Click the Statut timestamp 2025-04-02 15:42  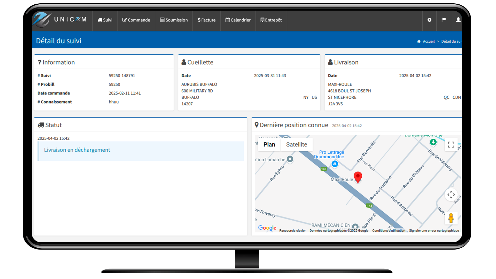pos(53,138)
